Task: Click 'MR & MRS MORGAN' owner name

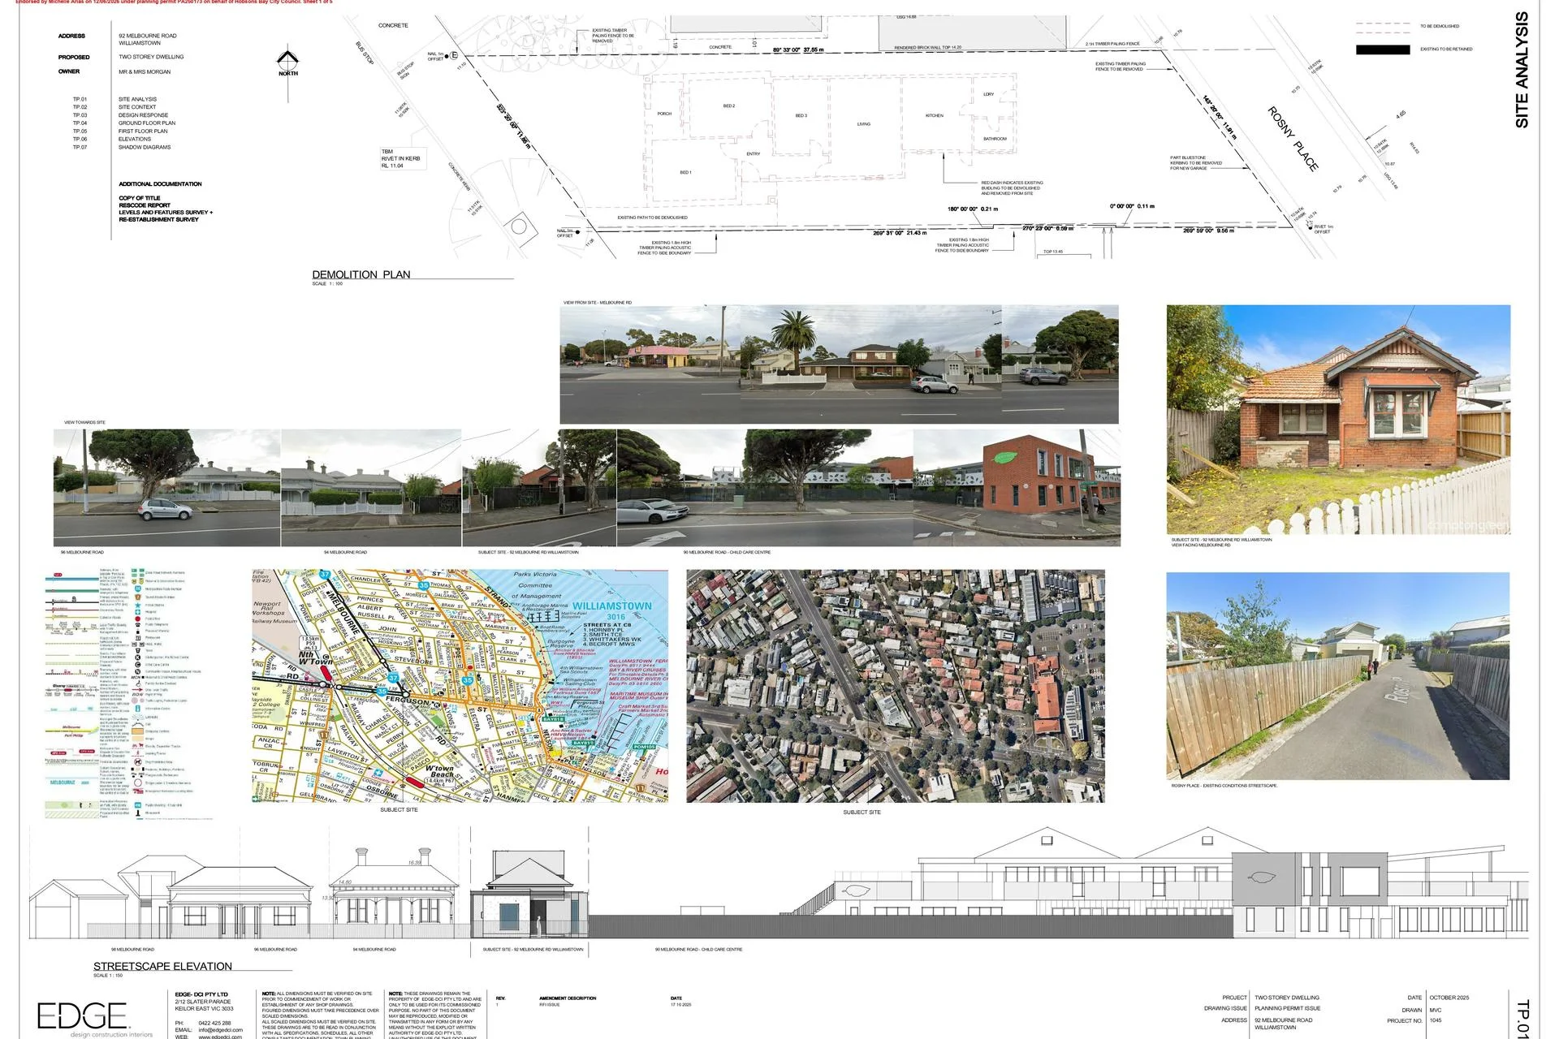Action: click(145, 71)
